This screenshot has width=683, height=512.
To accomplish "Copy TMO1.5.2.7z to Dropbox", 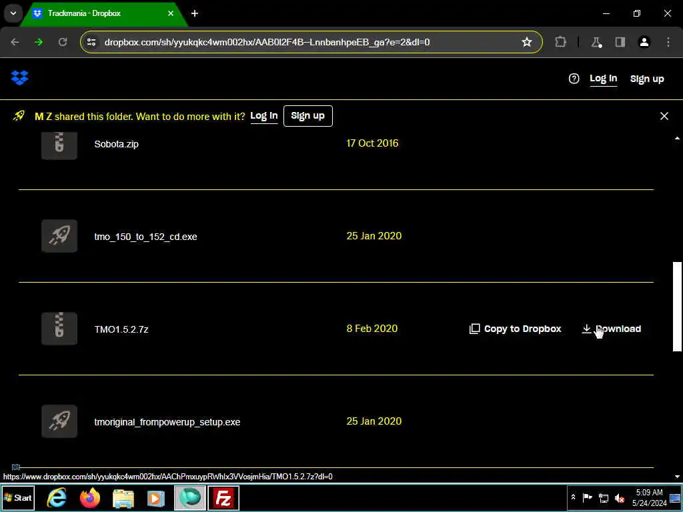I will [x=516, y=329].
